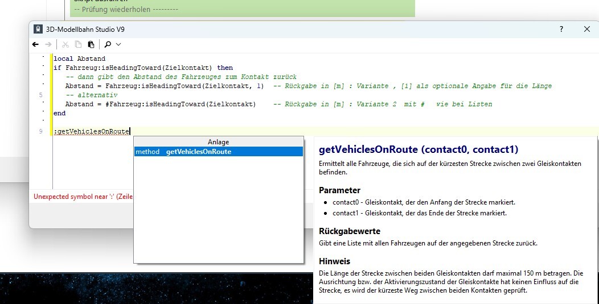
Task: Click the 'end' keyword line
Action: pyautogui.click(x=60, y=113)
